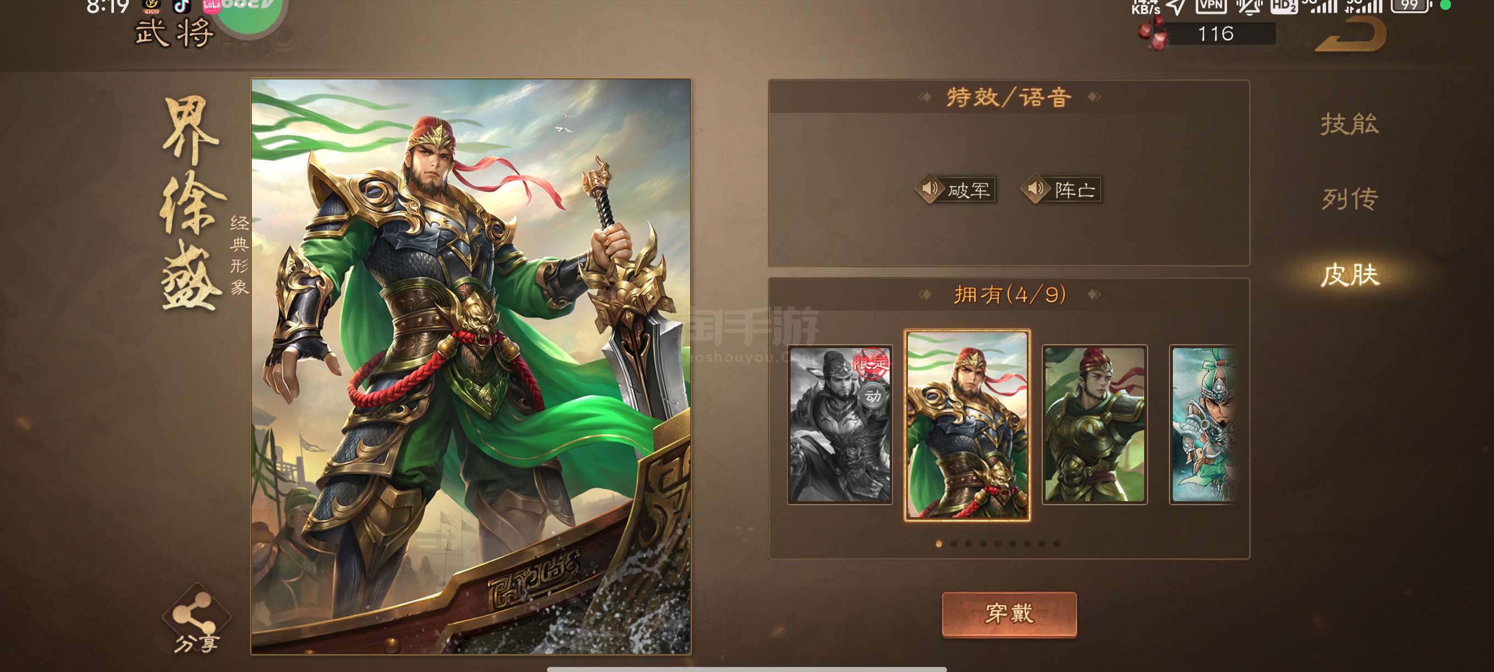Tap the red gem currency icon
Image resolution: width=1494 pixels, height=672 pixels.
tap(1154, 34)
